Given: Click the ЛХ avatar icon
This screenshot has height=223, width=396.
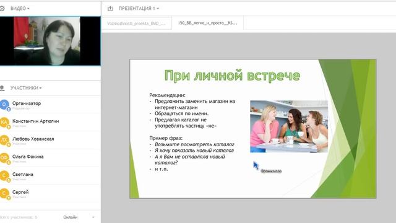Looking at the screenshot, I should click(4, 140).
